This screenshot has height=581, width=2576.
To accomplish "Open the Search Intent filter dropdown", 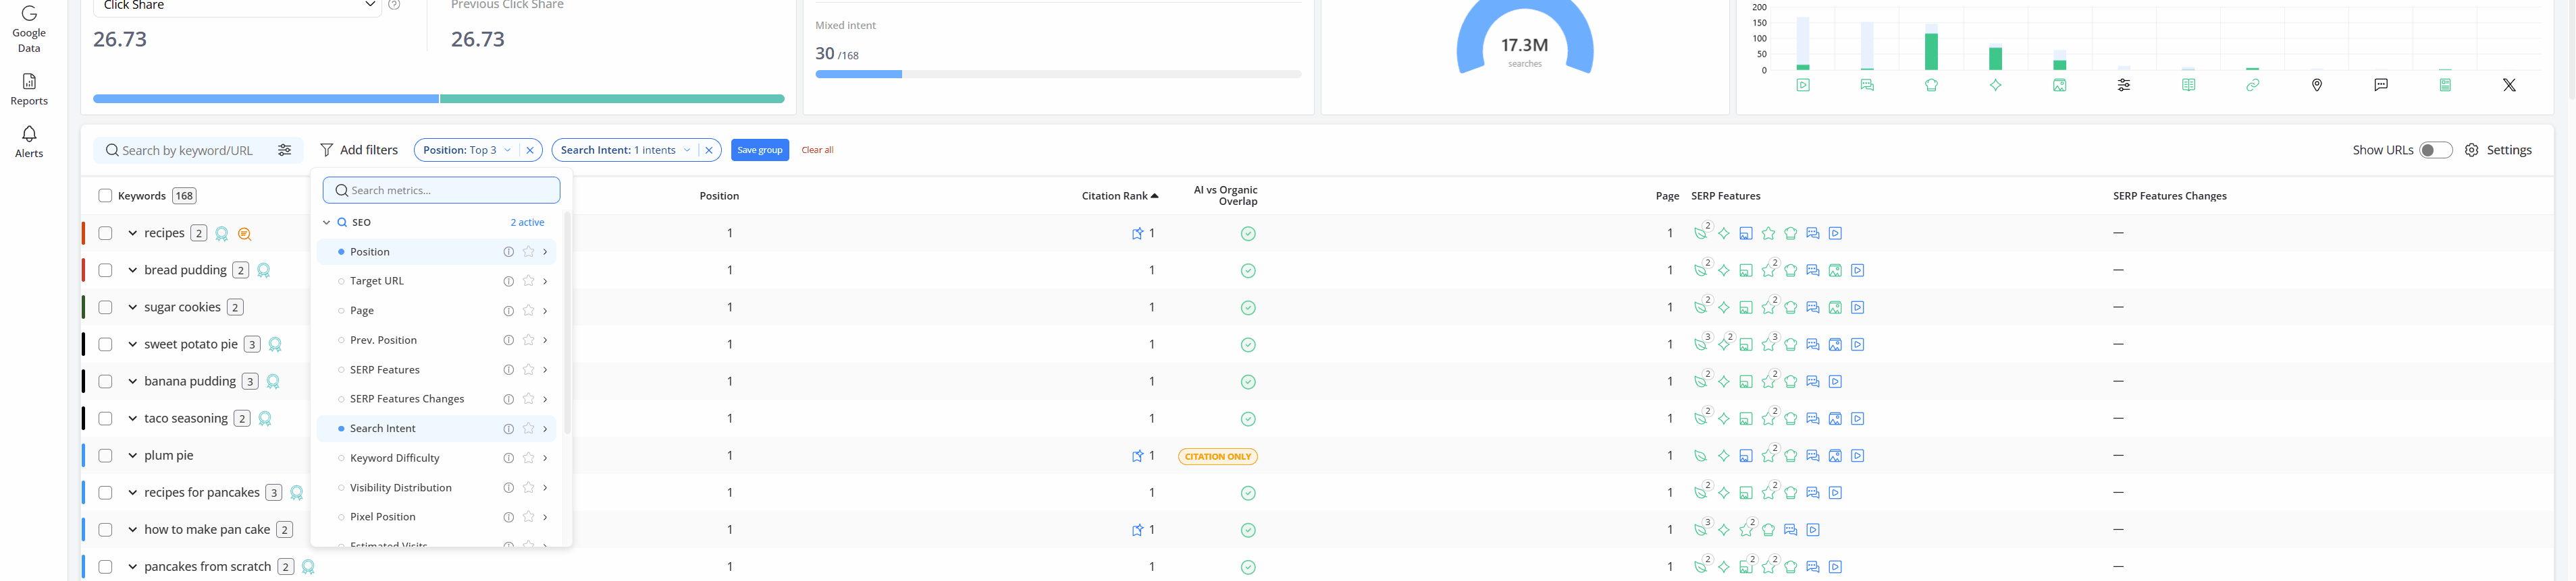I will pyautogui.click(x=625, y=150).
